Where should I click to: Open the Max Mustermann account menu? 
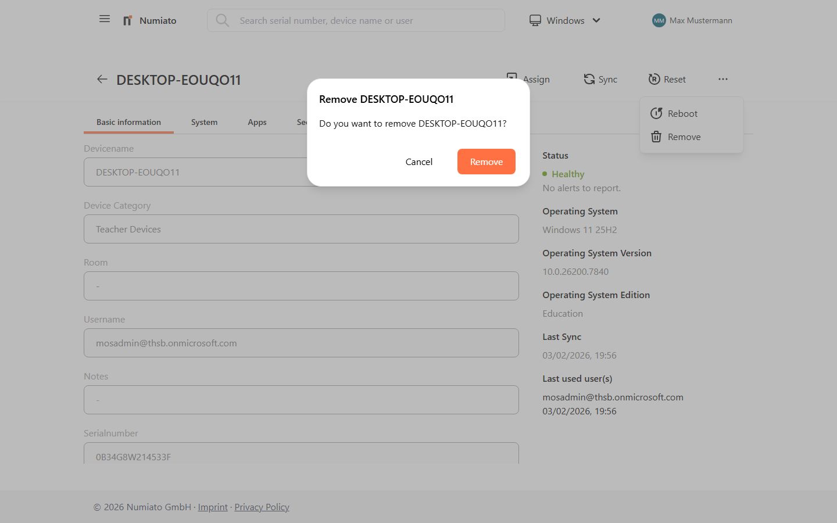692,20
